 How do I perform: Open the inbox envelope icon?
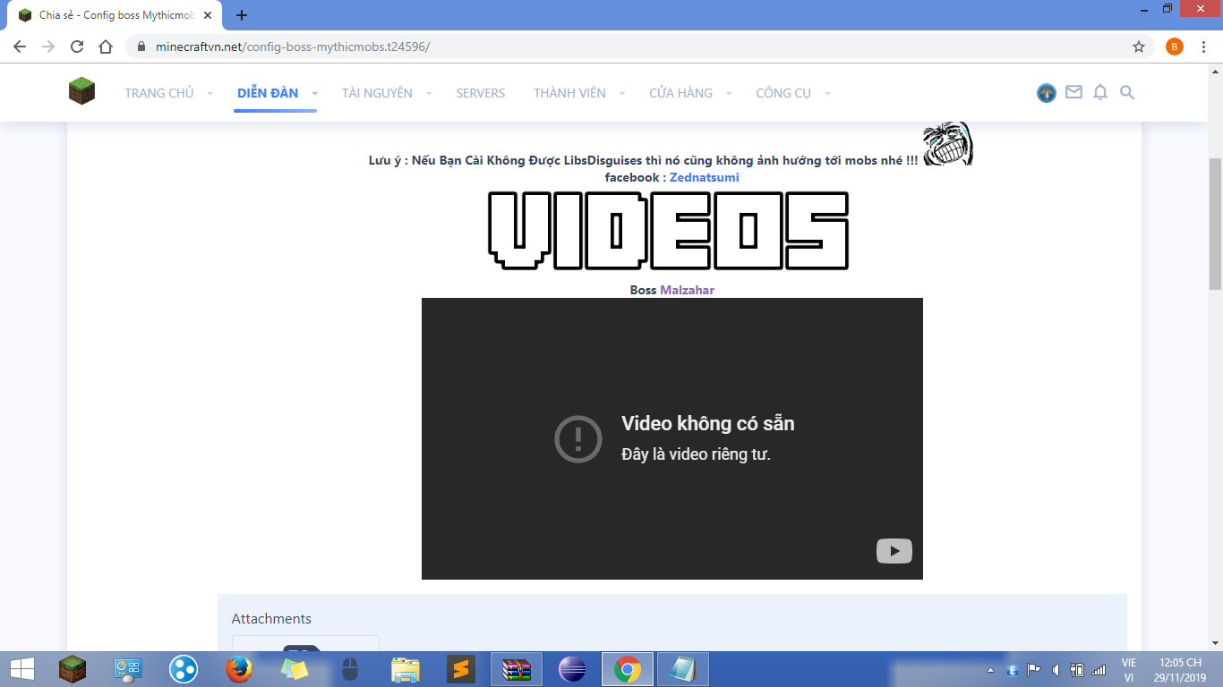1073,92
